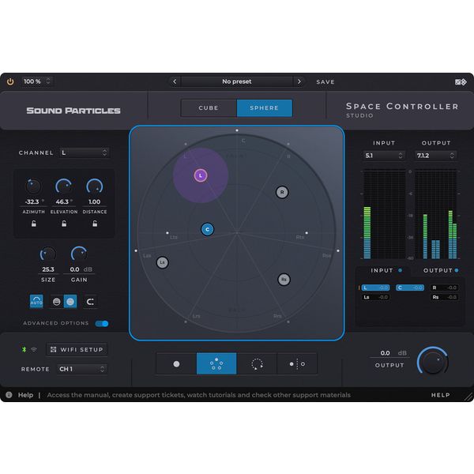Viewport: 474px width, 474px height.
Task: Open the Input 5.1 format dropdown
Action: point(384,156)
